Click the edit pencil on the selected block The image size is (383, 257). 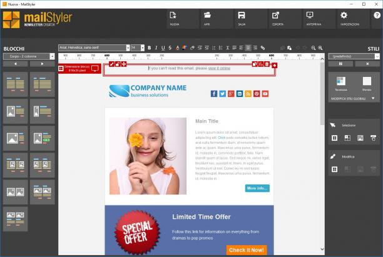click(111, 64)
